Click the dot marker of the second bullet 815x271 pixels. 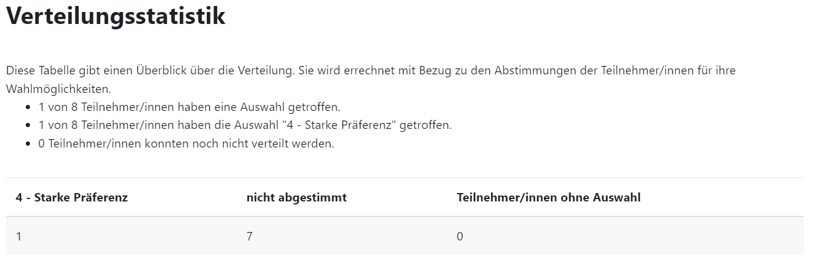(x=28, y=127)
